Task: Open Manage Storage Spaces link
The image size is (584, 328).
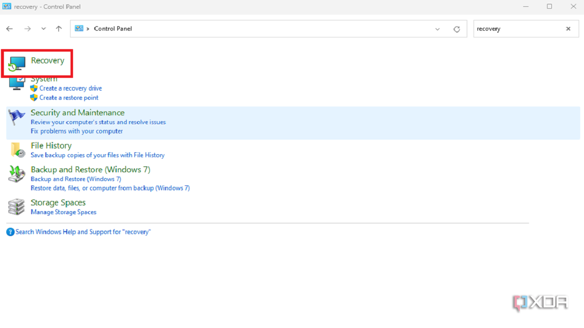Action: 63,212
